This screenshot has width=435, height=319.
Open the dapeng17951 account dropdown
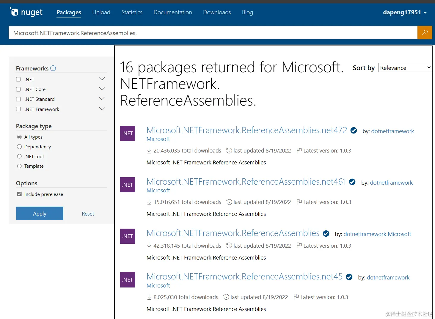[404, 12]
